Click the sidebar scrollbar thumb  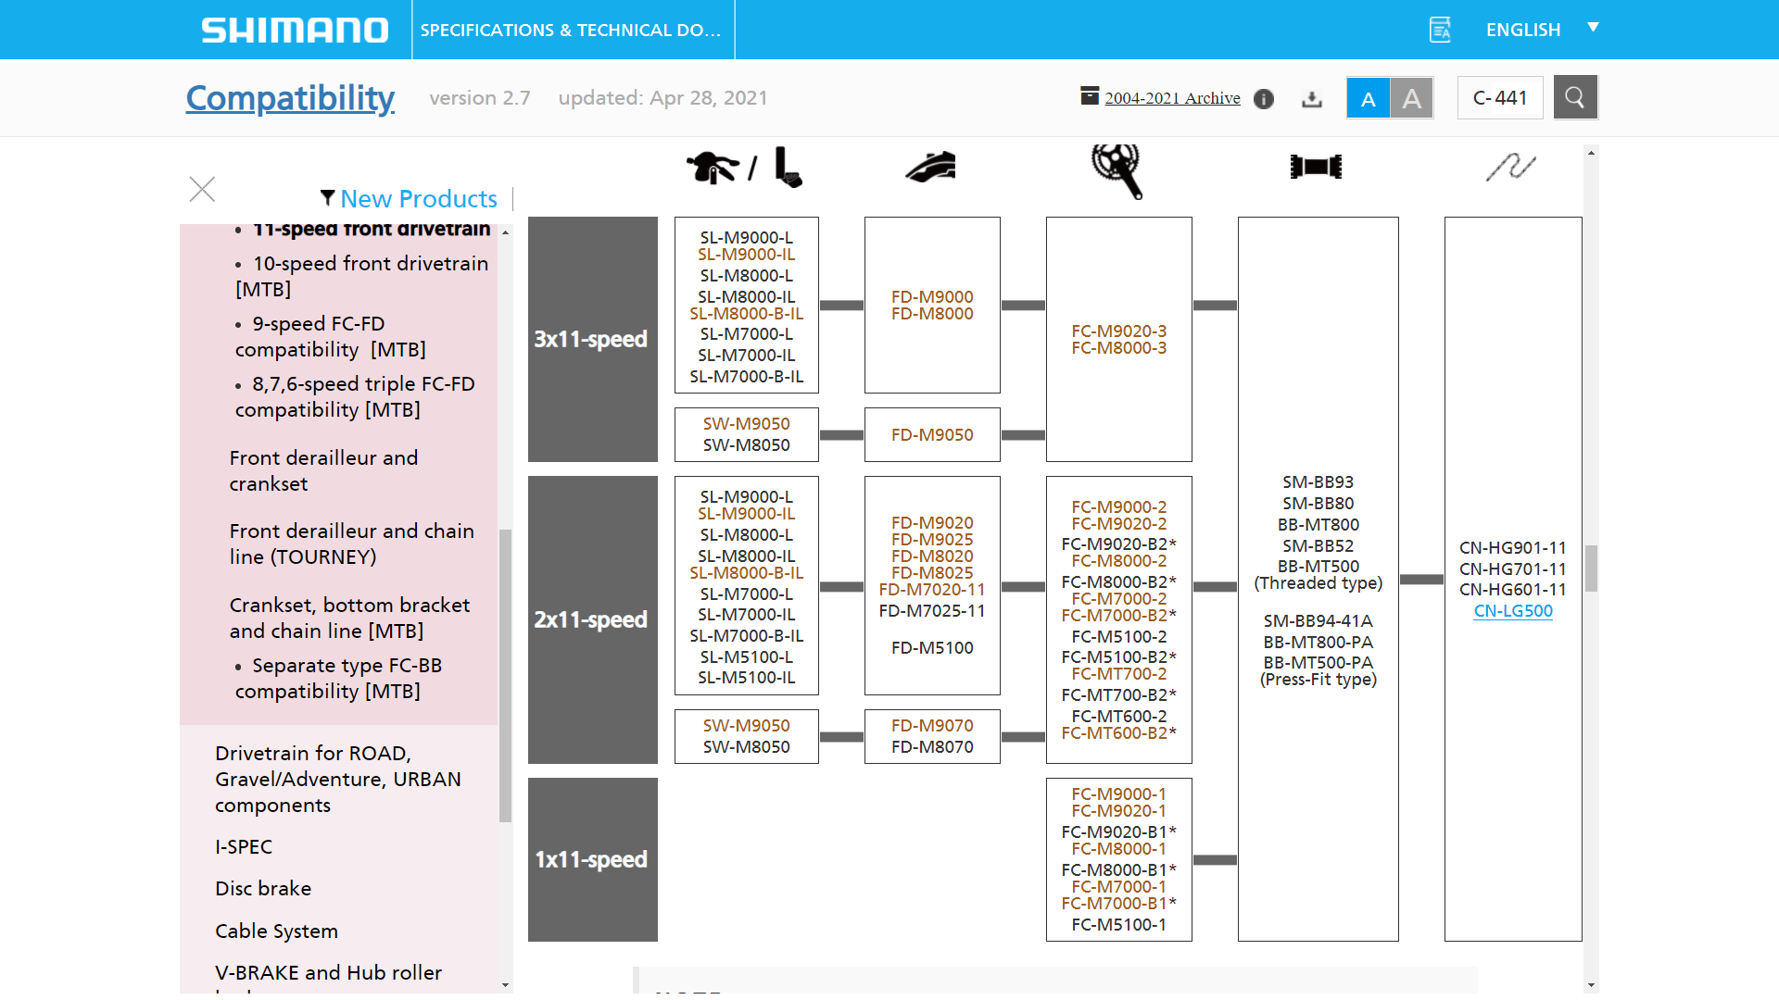point(505,676)
